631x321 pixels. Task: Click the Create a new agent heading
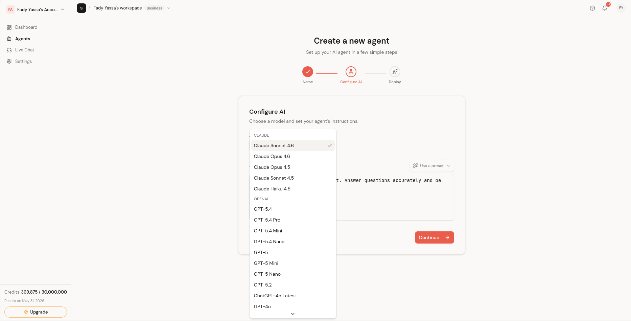[x=352, y=41]
